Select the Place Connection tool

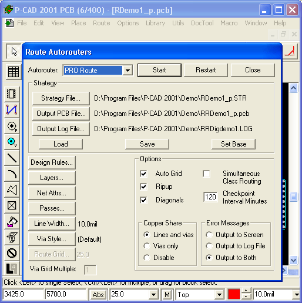12,109
